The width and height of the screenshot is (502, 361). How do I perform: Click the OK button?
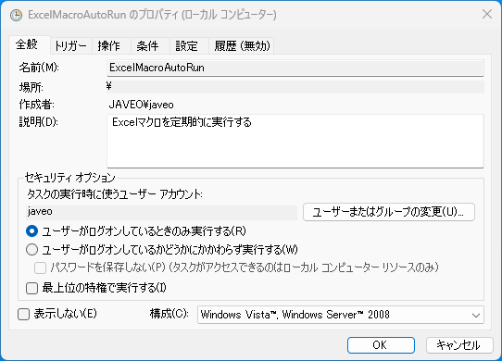tap(381, 345)
